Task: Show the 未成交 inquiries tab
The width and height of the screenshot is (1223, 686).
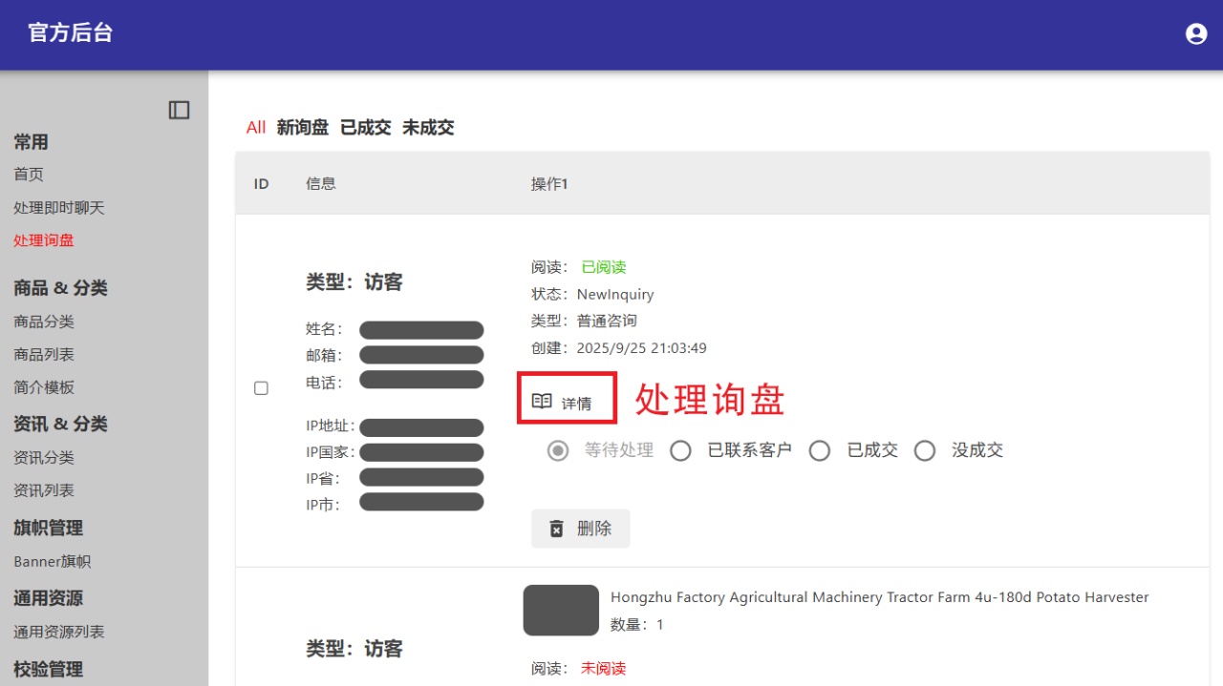Action: [x=428, y=128]
